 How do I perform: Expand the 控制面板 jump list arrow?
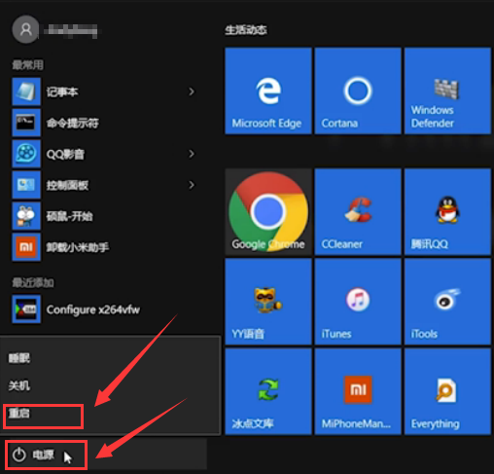[x=192, y=185]
